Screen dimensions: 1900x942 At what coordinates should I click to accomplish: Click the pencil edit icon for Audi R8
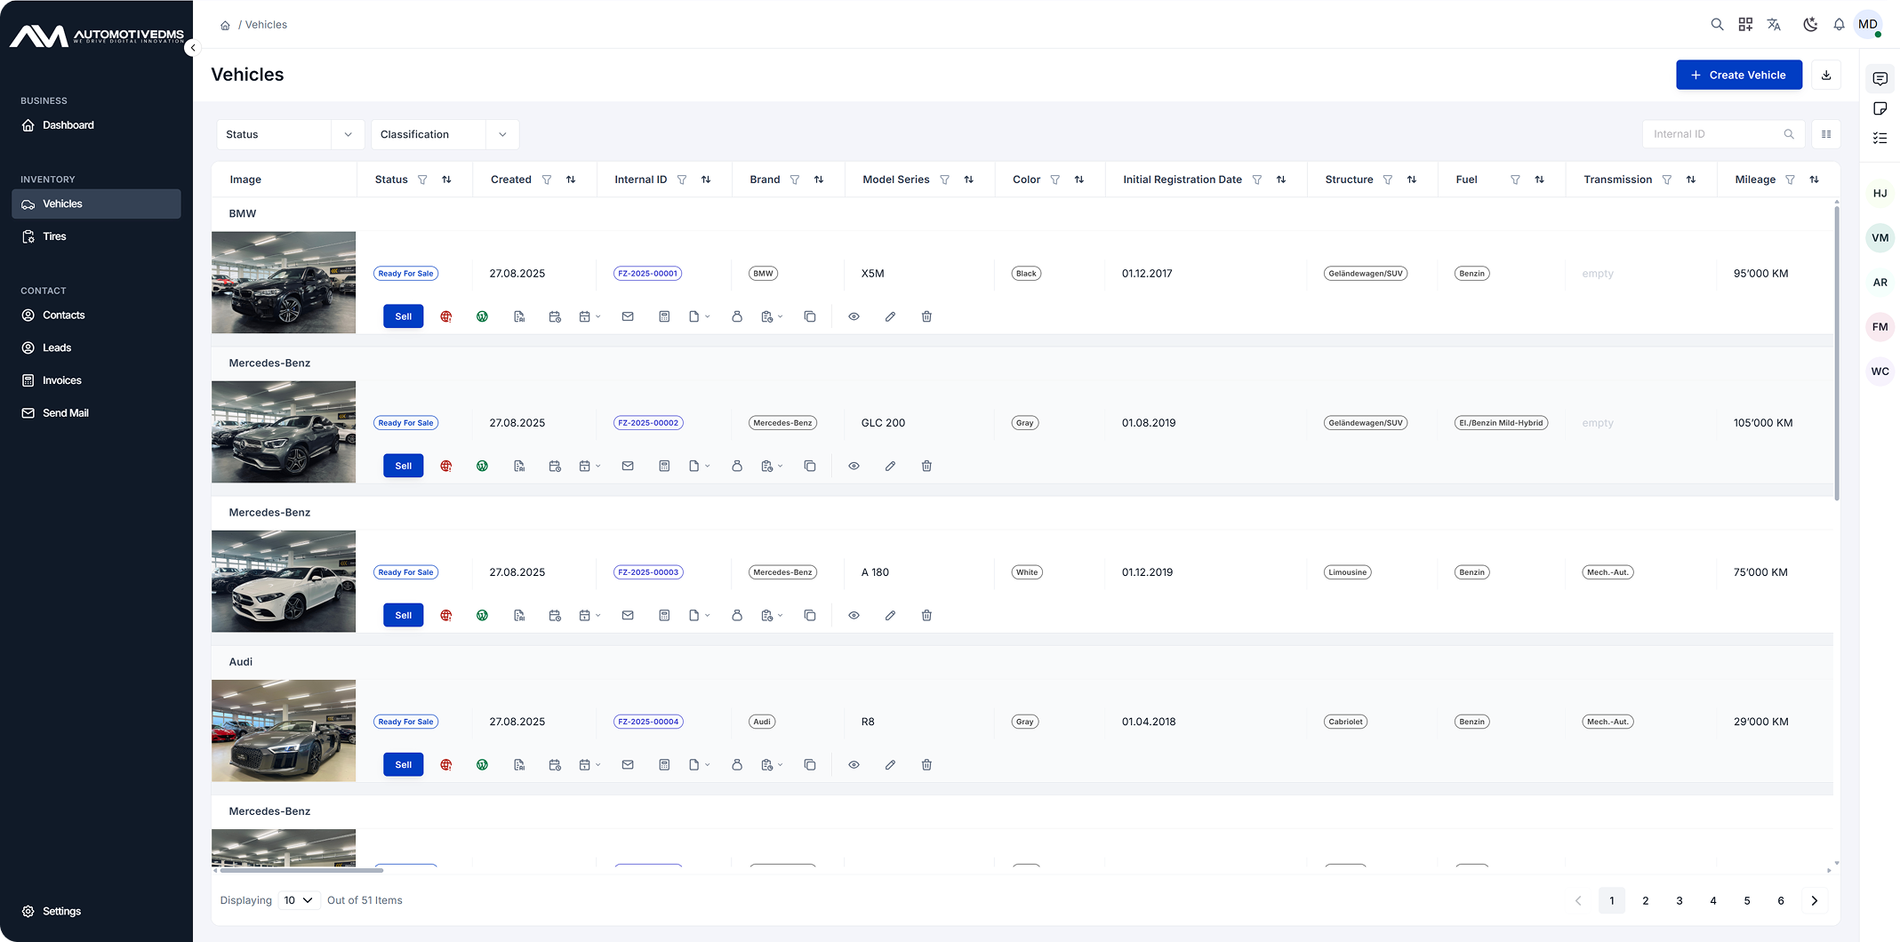[x=890, y=764]
